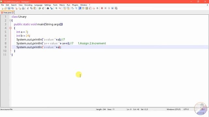Click the Close document toolbar icon

click(16, 8)
